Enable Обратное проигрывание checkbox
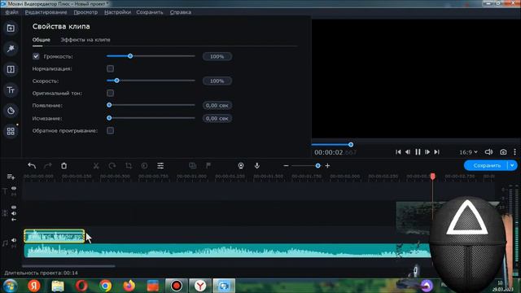Screen dimensions: 521x293 (x=111, y=130)
